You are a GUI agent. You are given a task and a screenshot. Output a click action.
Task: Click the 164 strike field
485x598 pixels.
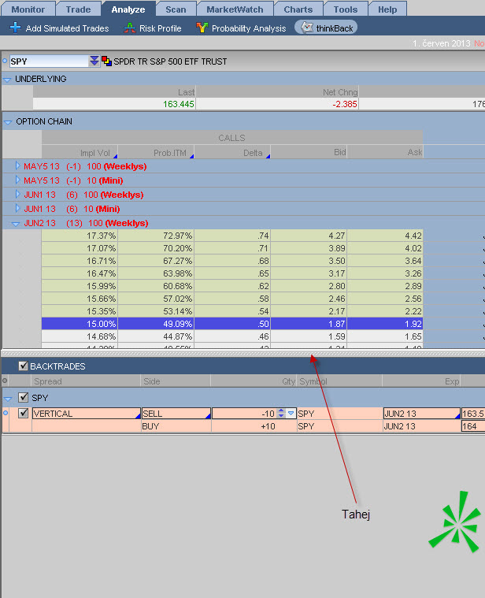pyautogui.click(x=473, y=426)
